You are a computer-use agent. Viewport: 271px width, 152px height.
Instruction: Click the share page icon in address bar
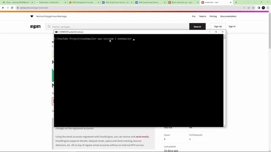[249, 8]
